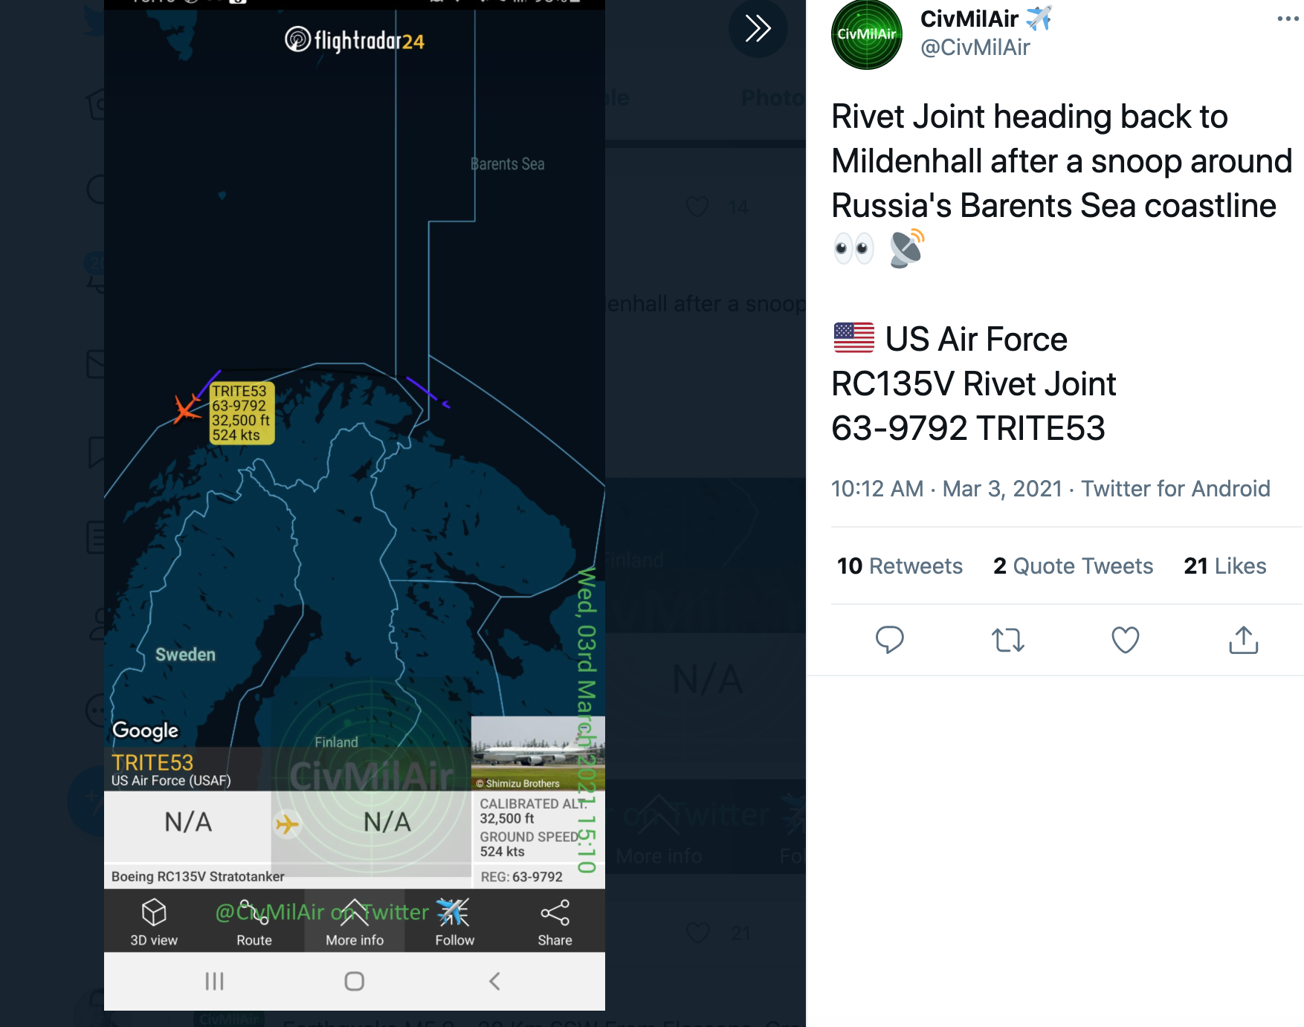The image size is (1304, 1027).
Task: Click the Google logo on the map
Action: 145,730
